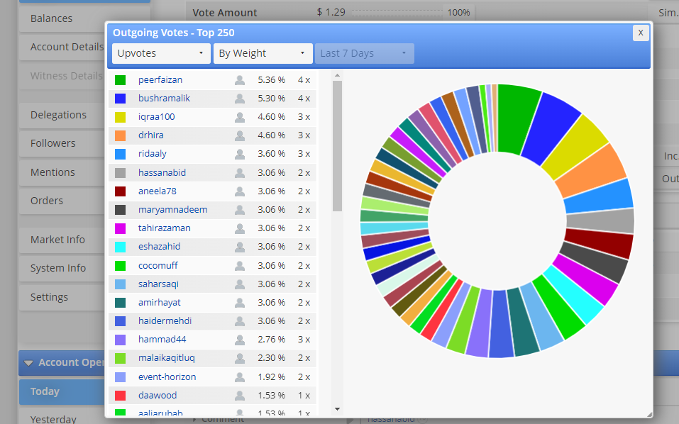The width and height of the screenshot is (679, 424).
Task: Click the user icon beside cocomuff
Action: 240,266
